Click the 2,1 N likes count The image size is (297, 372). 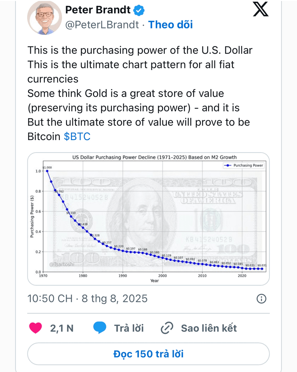tap(62, 328)
